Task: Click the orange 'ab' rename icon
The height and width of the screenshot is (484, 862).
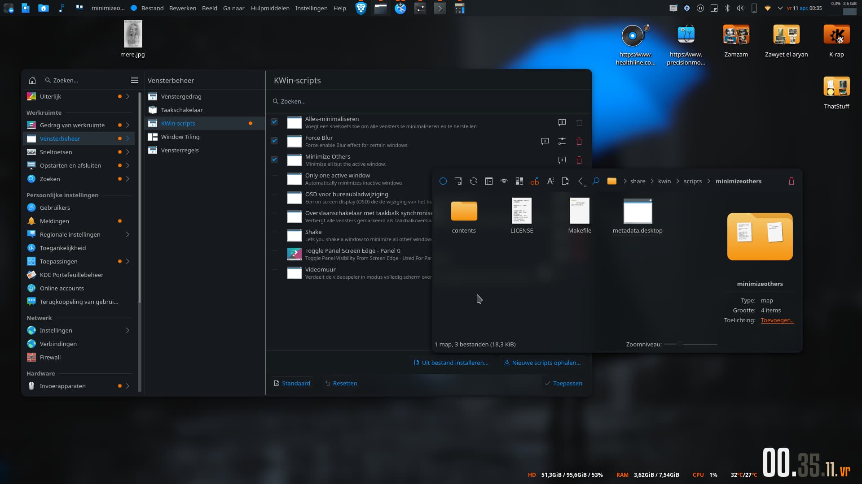Action: click(535, 181)
